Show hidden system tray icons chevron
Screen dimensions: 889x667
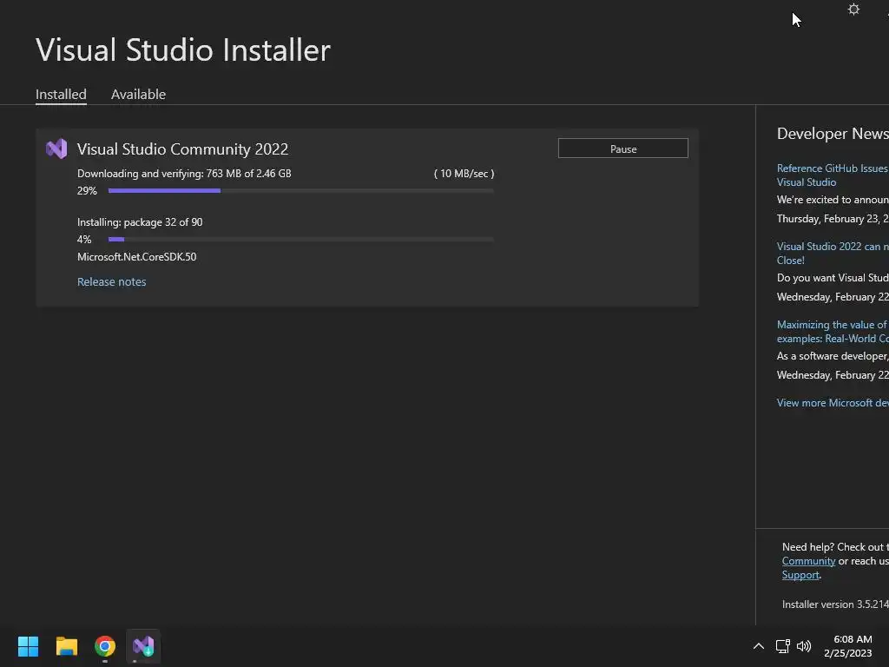click(x=758, y=646)
